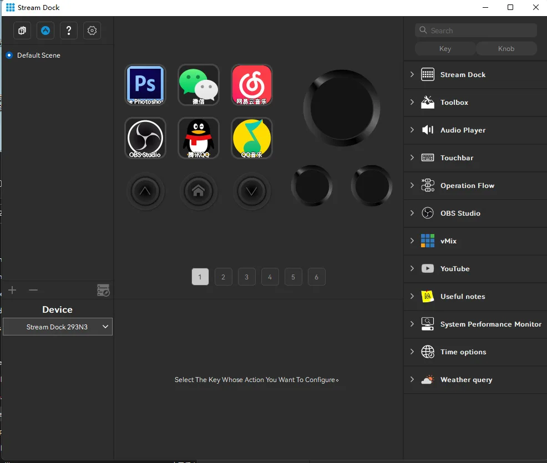Go to page 6

tap(316, 277)
